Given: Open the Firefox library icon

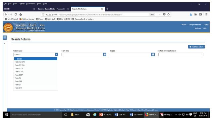Looking at the screenshot, I should pos(196,14).
